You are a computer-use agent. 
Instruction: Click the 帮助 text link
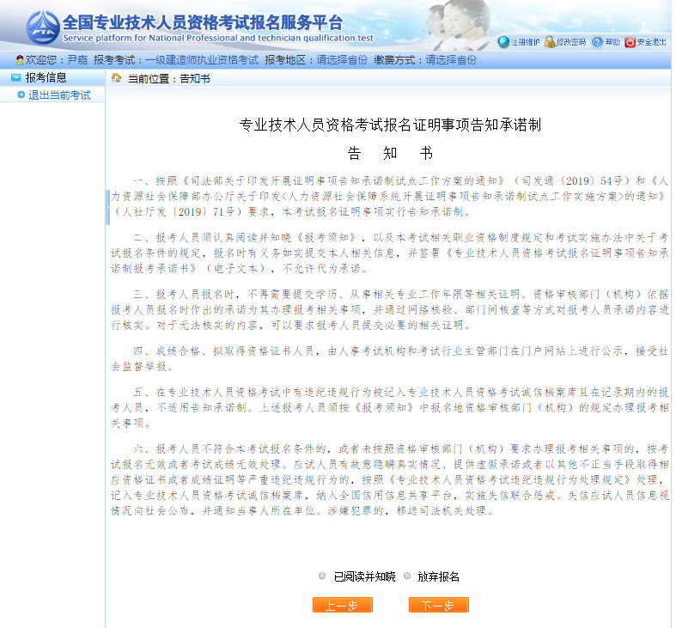pos(612,42)
